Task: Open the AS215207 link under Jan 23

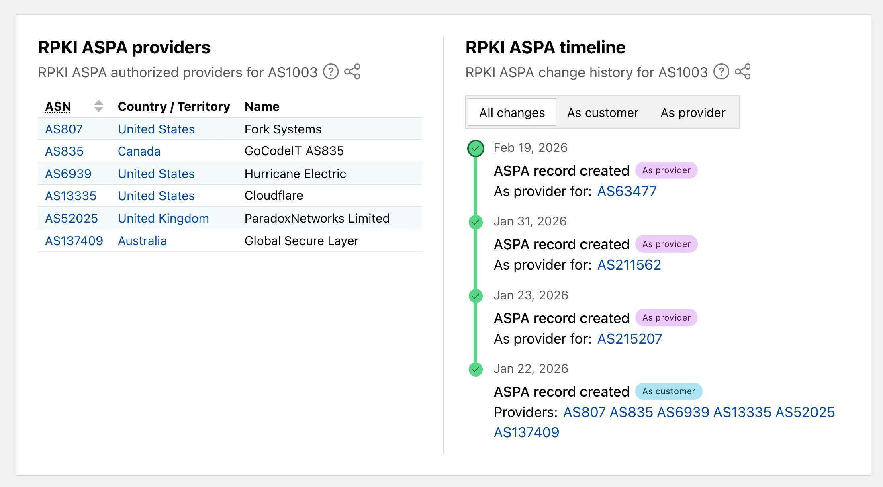Action: coord(629,338)
